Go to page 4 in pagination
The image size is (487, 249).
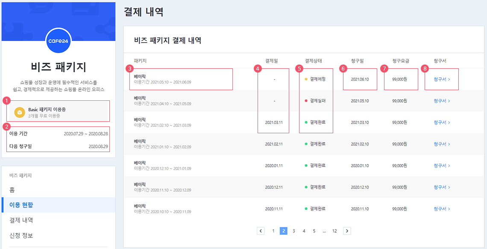pos(304,231)
